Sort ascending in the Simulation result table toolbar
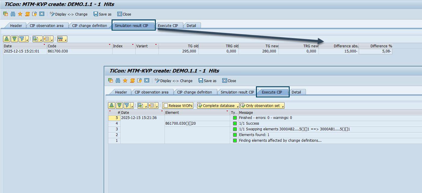422x193 pixels. pyautogui.click(x=7, y=39)
